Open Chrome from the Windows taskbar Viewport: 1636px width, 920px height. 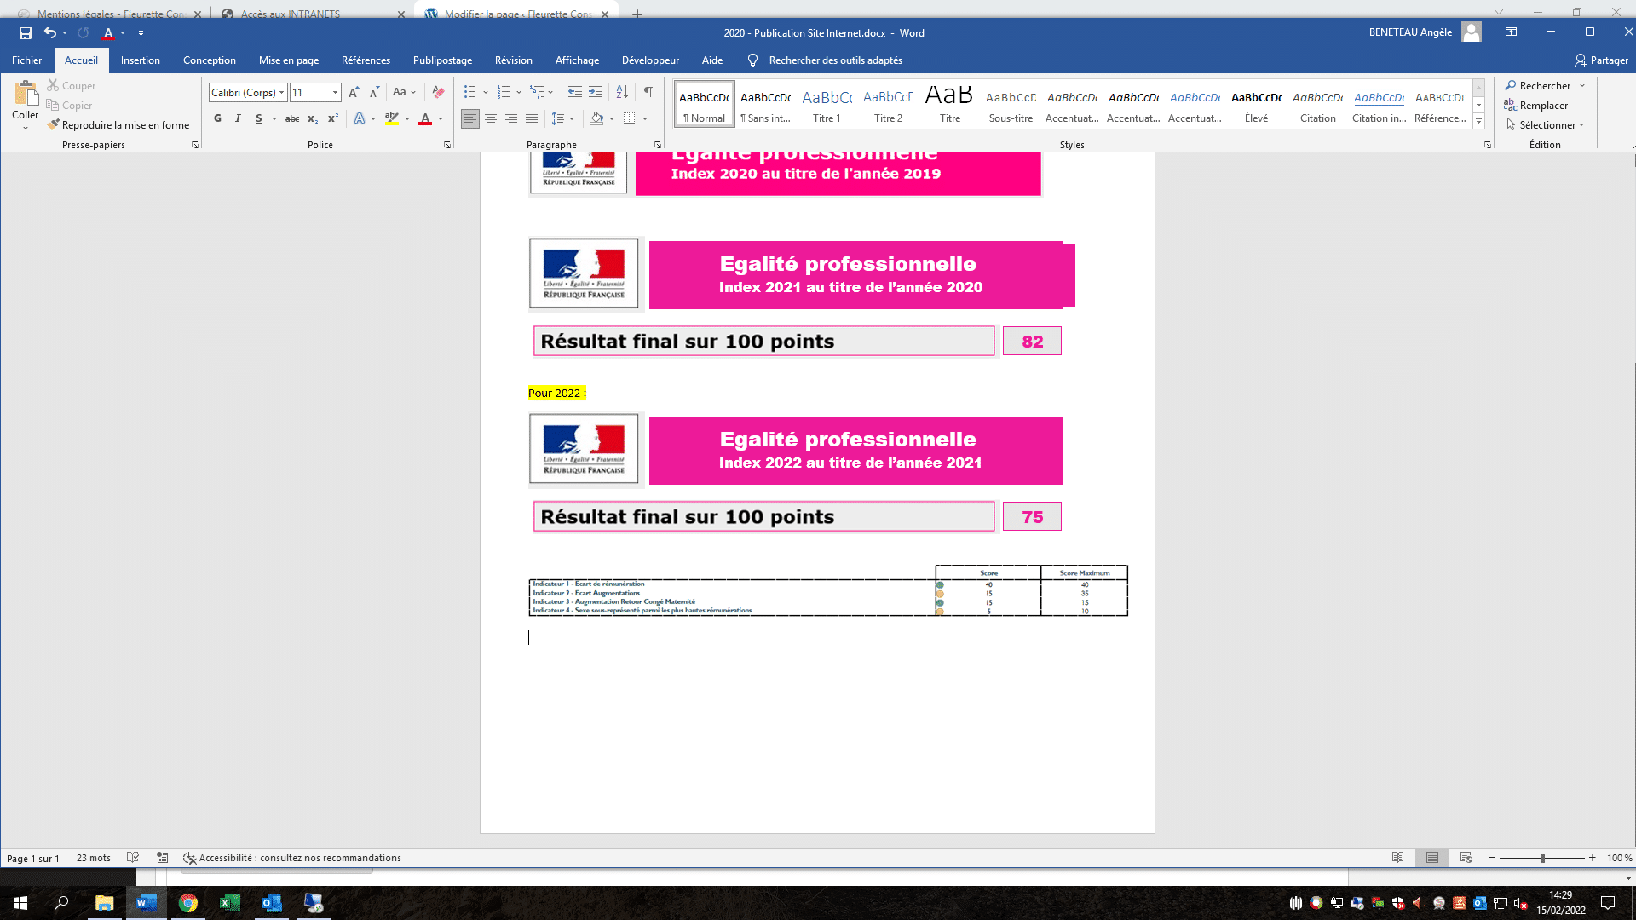point(187,903)
